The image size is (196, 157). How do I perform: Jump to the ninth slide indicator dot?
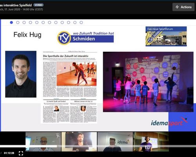(62, 22)
